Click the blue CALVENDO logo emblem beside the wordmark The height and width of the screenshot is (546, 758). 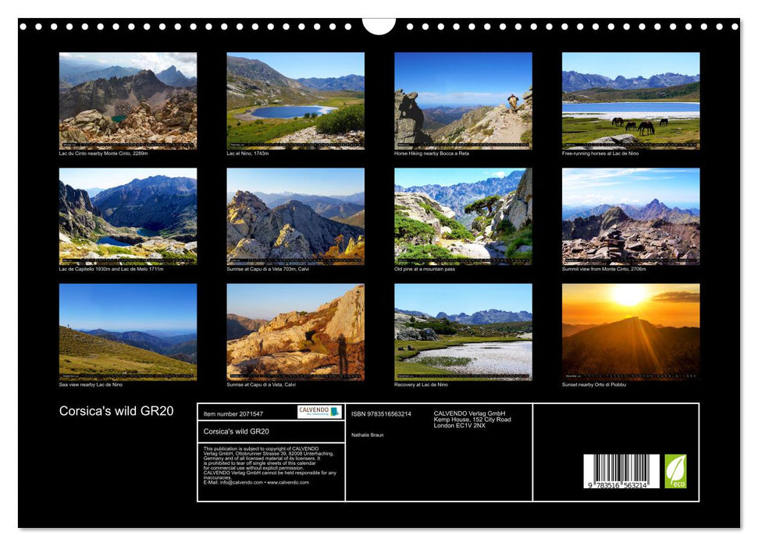click(334, 412)
